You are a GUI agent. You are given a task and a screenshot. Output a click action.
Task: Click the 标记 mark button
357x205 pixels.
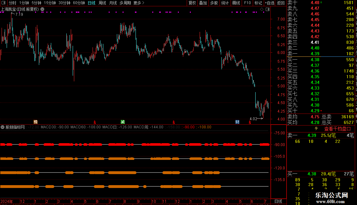pyautogui.click(x=258, y=3)
